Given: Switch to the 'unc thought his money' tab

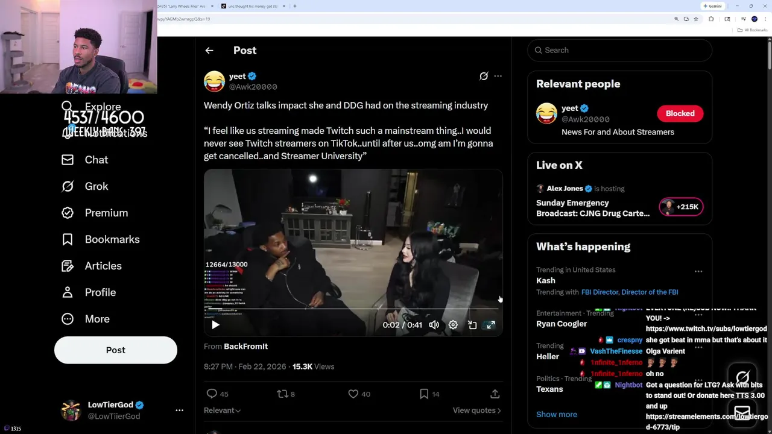Looking at the screenshot, I should click(x=253, y=6).
